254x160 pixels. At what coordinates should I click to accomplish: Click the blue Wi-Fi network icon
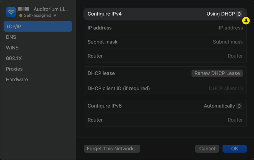[x=11, y=12]
